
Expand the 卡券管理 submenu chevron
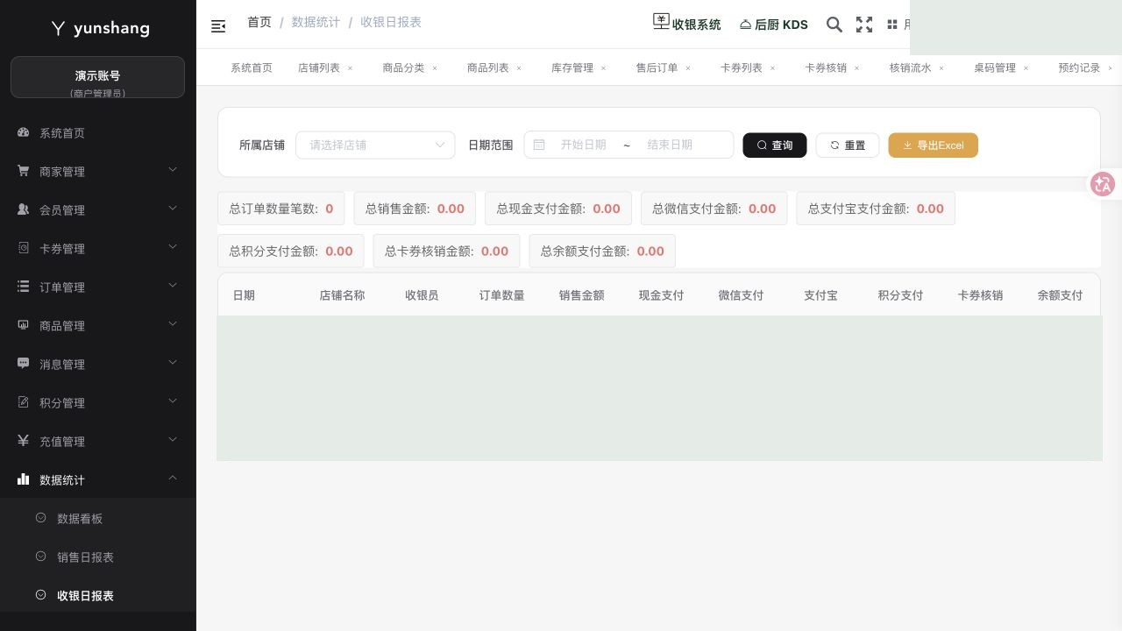(x=173, y=247)
